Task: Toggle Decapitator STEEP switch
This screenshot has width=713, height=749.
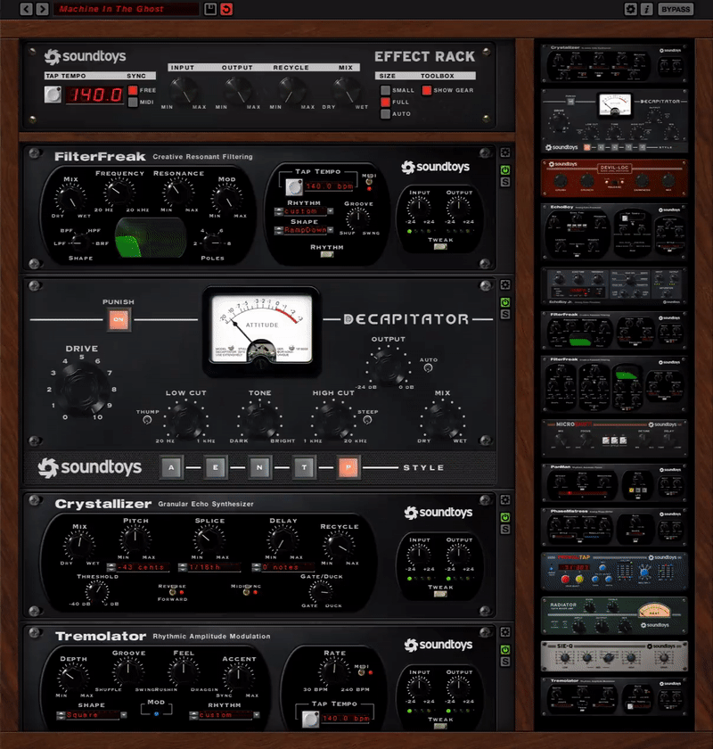Action: click(367, 420)
